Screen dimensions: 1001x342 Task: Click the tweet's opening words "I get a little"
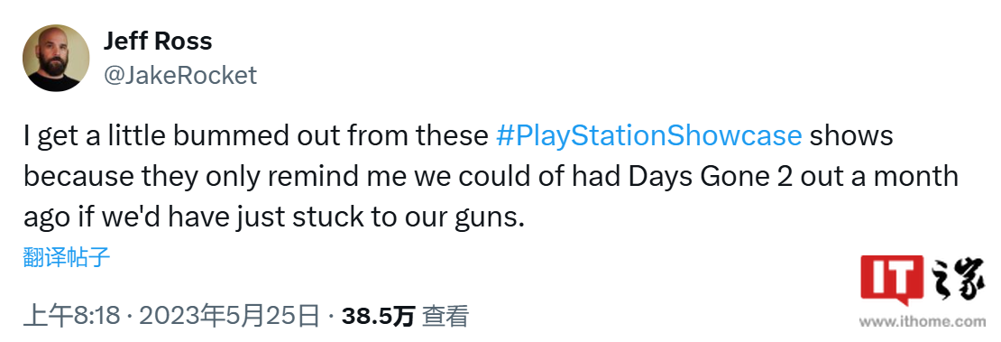92,136
